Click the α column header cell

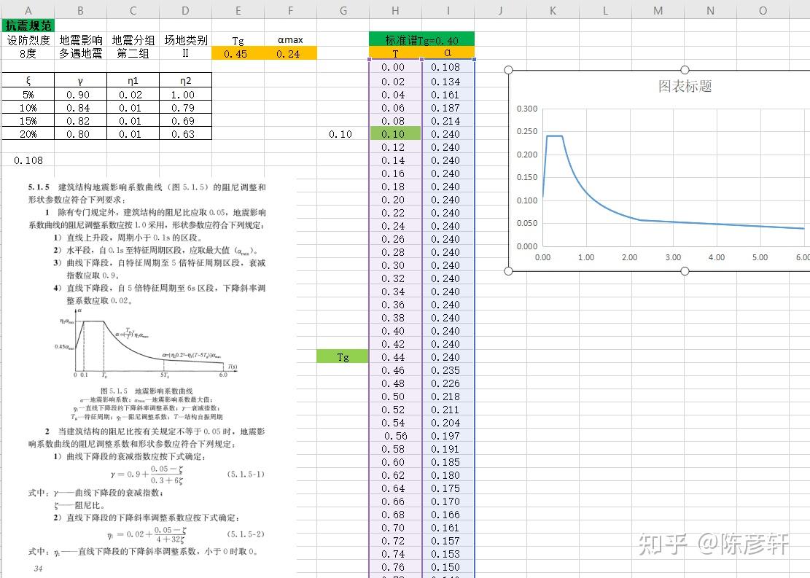448,53
